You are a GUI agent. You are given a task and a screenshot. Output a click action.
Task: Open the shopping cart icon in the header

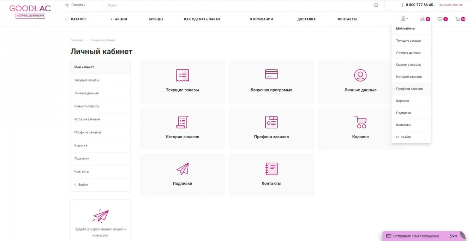click(x=457, y=19)
